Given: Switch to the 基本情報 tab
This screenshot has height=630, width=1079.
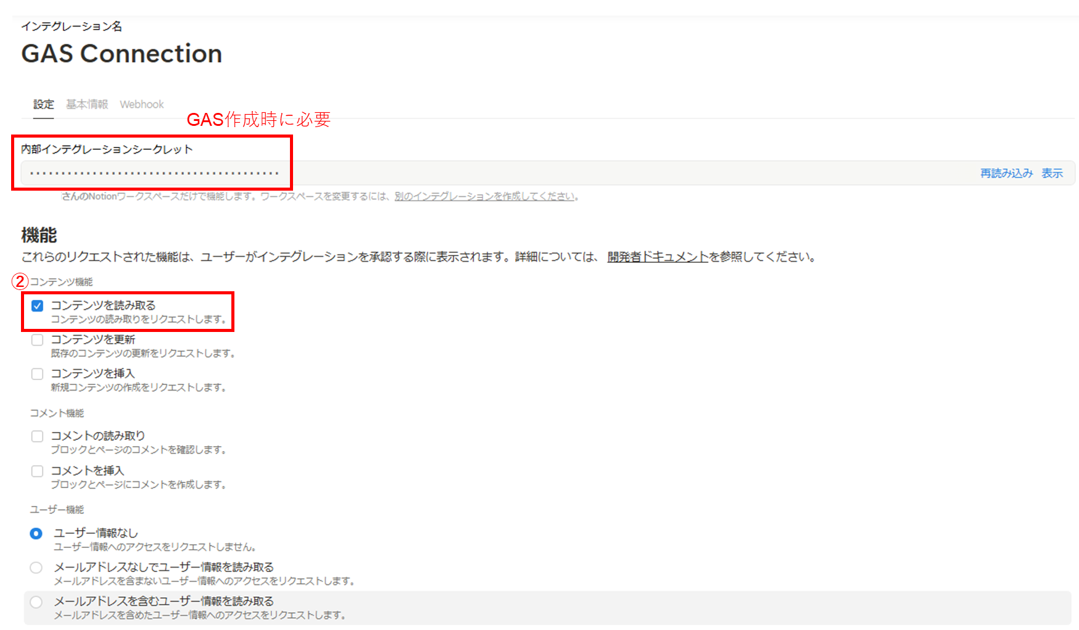Looking at the screenshot, I should point(86,104).
